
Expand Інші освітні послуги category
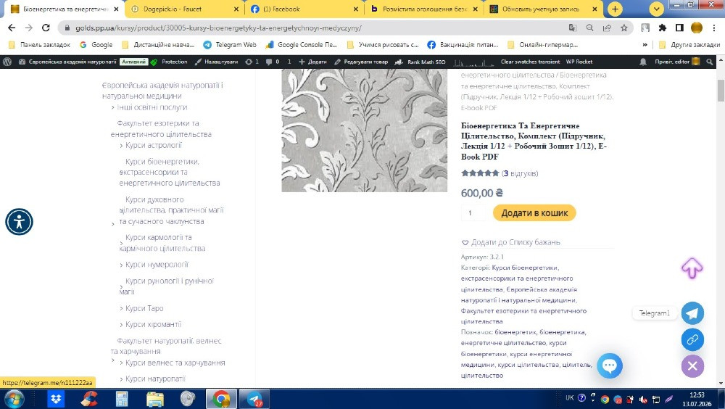(x=112, y=107)
